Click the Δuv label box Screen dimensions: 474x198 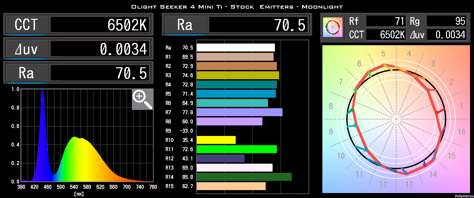tap(26, 49)
